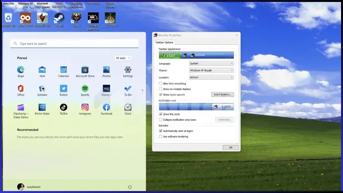Launch Instagram from pinned apps
Image resolution: width=343 pixels, height=193 pixels.
(x=85, y=109)
